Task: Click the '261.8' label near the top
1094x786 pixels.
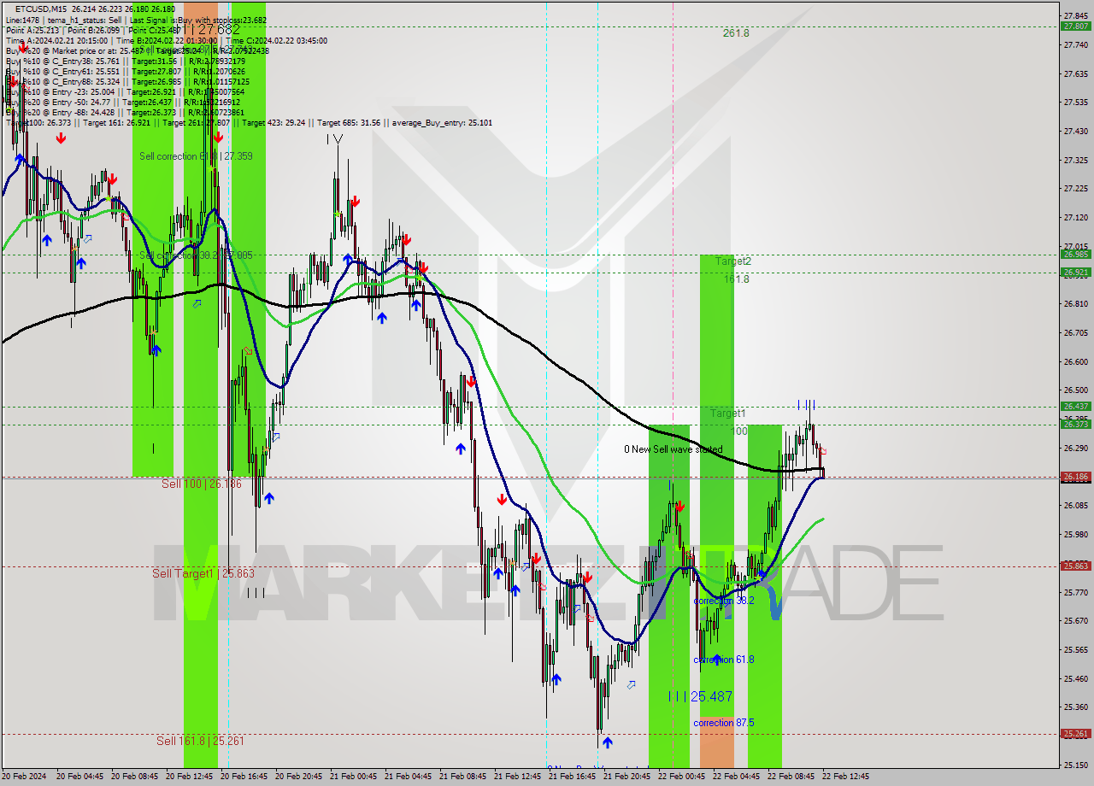Action: coord(736,33)
